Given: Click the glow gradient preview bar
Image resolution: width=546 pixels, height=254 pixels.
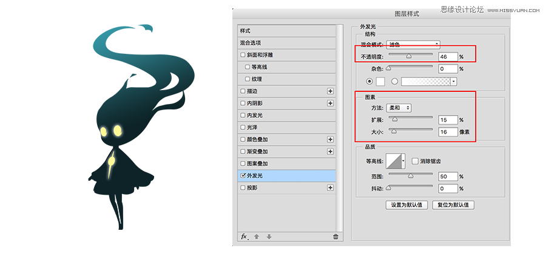Looking at the screenshot, I should point(426,82).
